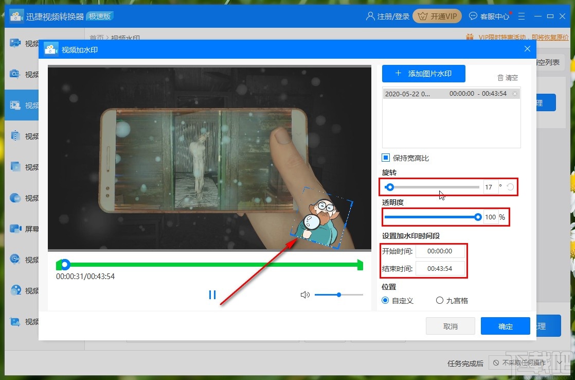This screenshot has width=575, height=380.
Task: Click the opacity value field showing 100
Action: [490, 217]
